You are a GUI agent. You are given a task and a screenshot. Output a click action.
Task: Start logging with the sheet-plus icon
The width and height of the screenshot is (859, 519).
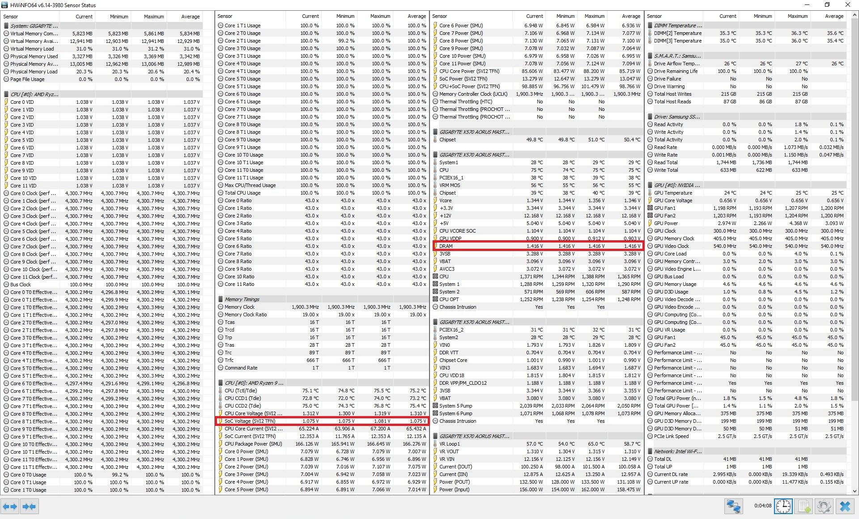[x=804, y=506]
